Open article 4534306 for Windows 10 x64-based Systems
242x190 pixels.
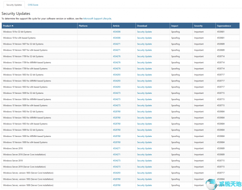117,38
